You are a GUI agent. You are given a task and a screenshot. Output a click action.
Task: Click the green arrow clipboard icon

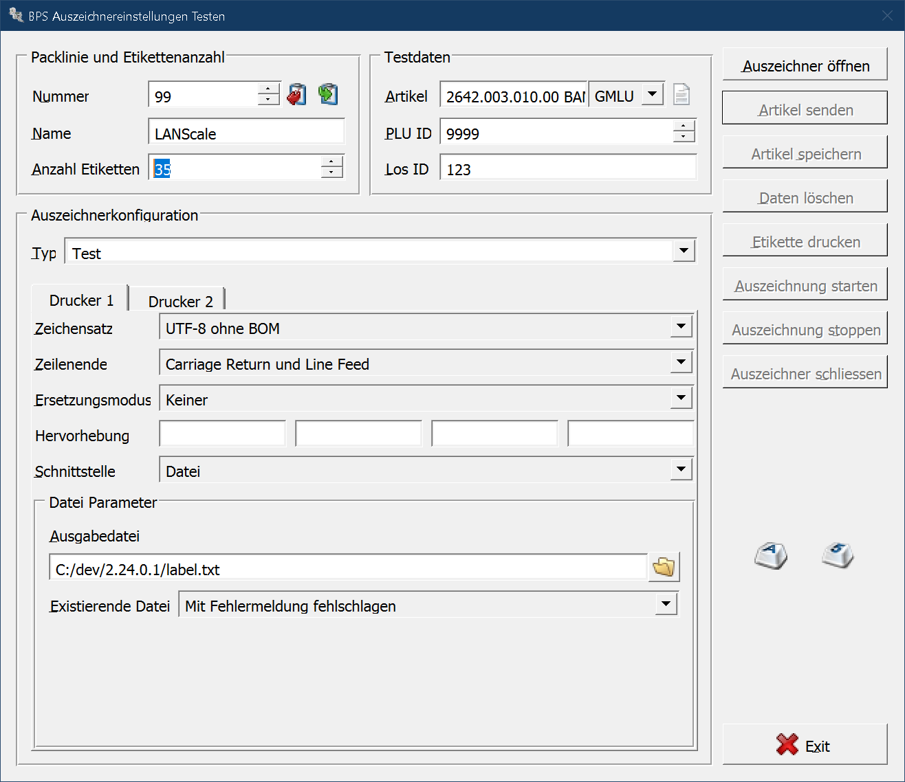pyautogui.click(x=328, y=94)
